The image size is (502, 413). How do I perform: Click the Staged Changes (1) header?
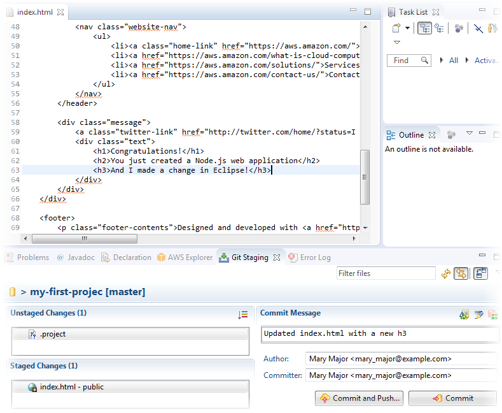pyautogui.click(x=44, y=366)
